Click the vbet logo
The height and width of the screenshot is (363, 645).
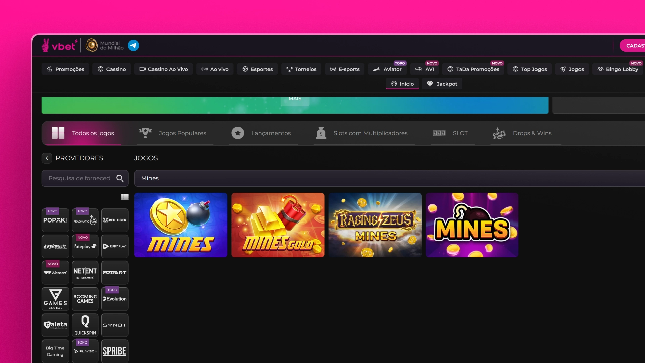pyautogui.click(x=59, y=45)
